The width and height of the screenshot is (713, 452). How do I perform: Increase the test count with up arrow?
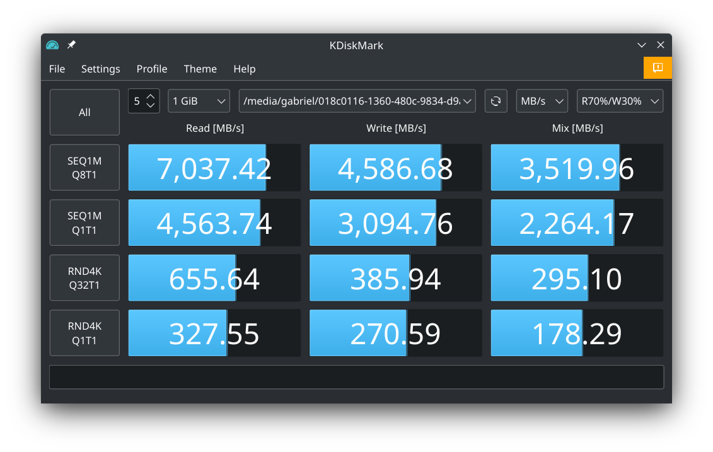pyautogui.click(x=151, y=96)
